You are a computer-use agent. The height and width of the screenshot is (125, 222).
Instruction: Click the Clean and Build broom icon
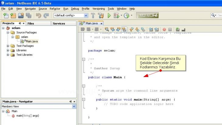pos(101,15)
